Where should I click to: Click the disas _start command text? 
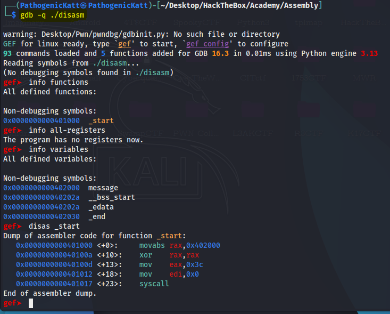point(54,226)
